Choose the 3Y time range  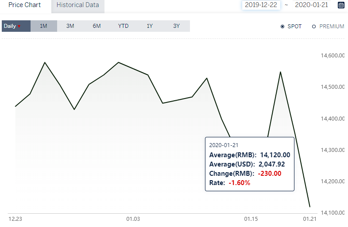177,26
